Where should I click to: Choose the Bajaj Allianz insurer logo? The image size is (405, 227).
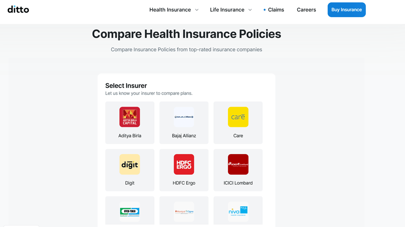point(184,117)
